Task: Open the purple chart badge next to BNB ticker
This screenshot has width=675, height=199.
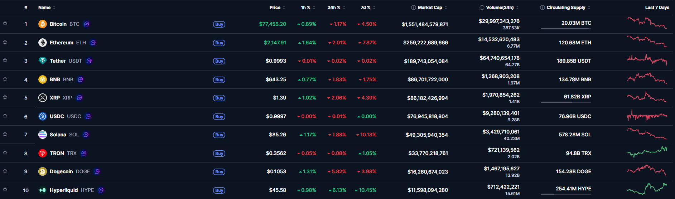Action: tap(81, 79)
